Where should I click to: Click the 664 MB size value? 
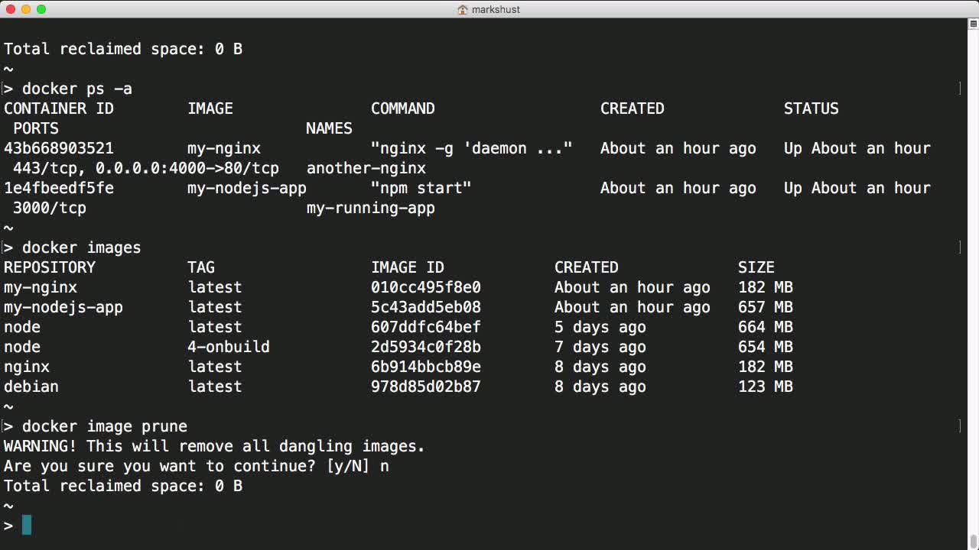tap(766, 327)
